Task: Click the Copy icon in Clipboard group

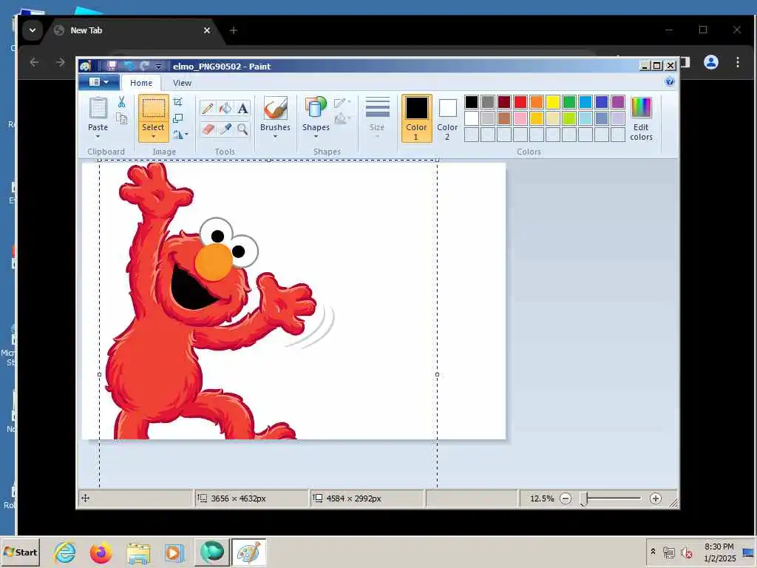Action: [122, 118]
